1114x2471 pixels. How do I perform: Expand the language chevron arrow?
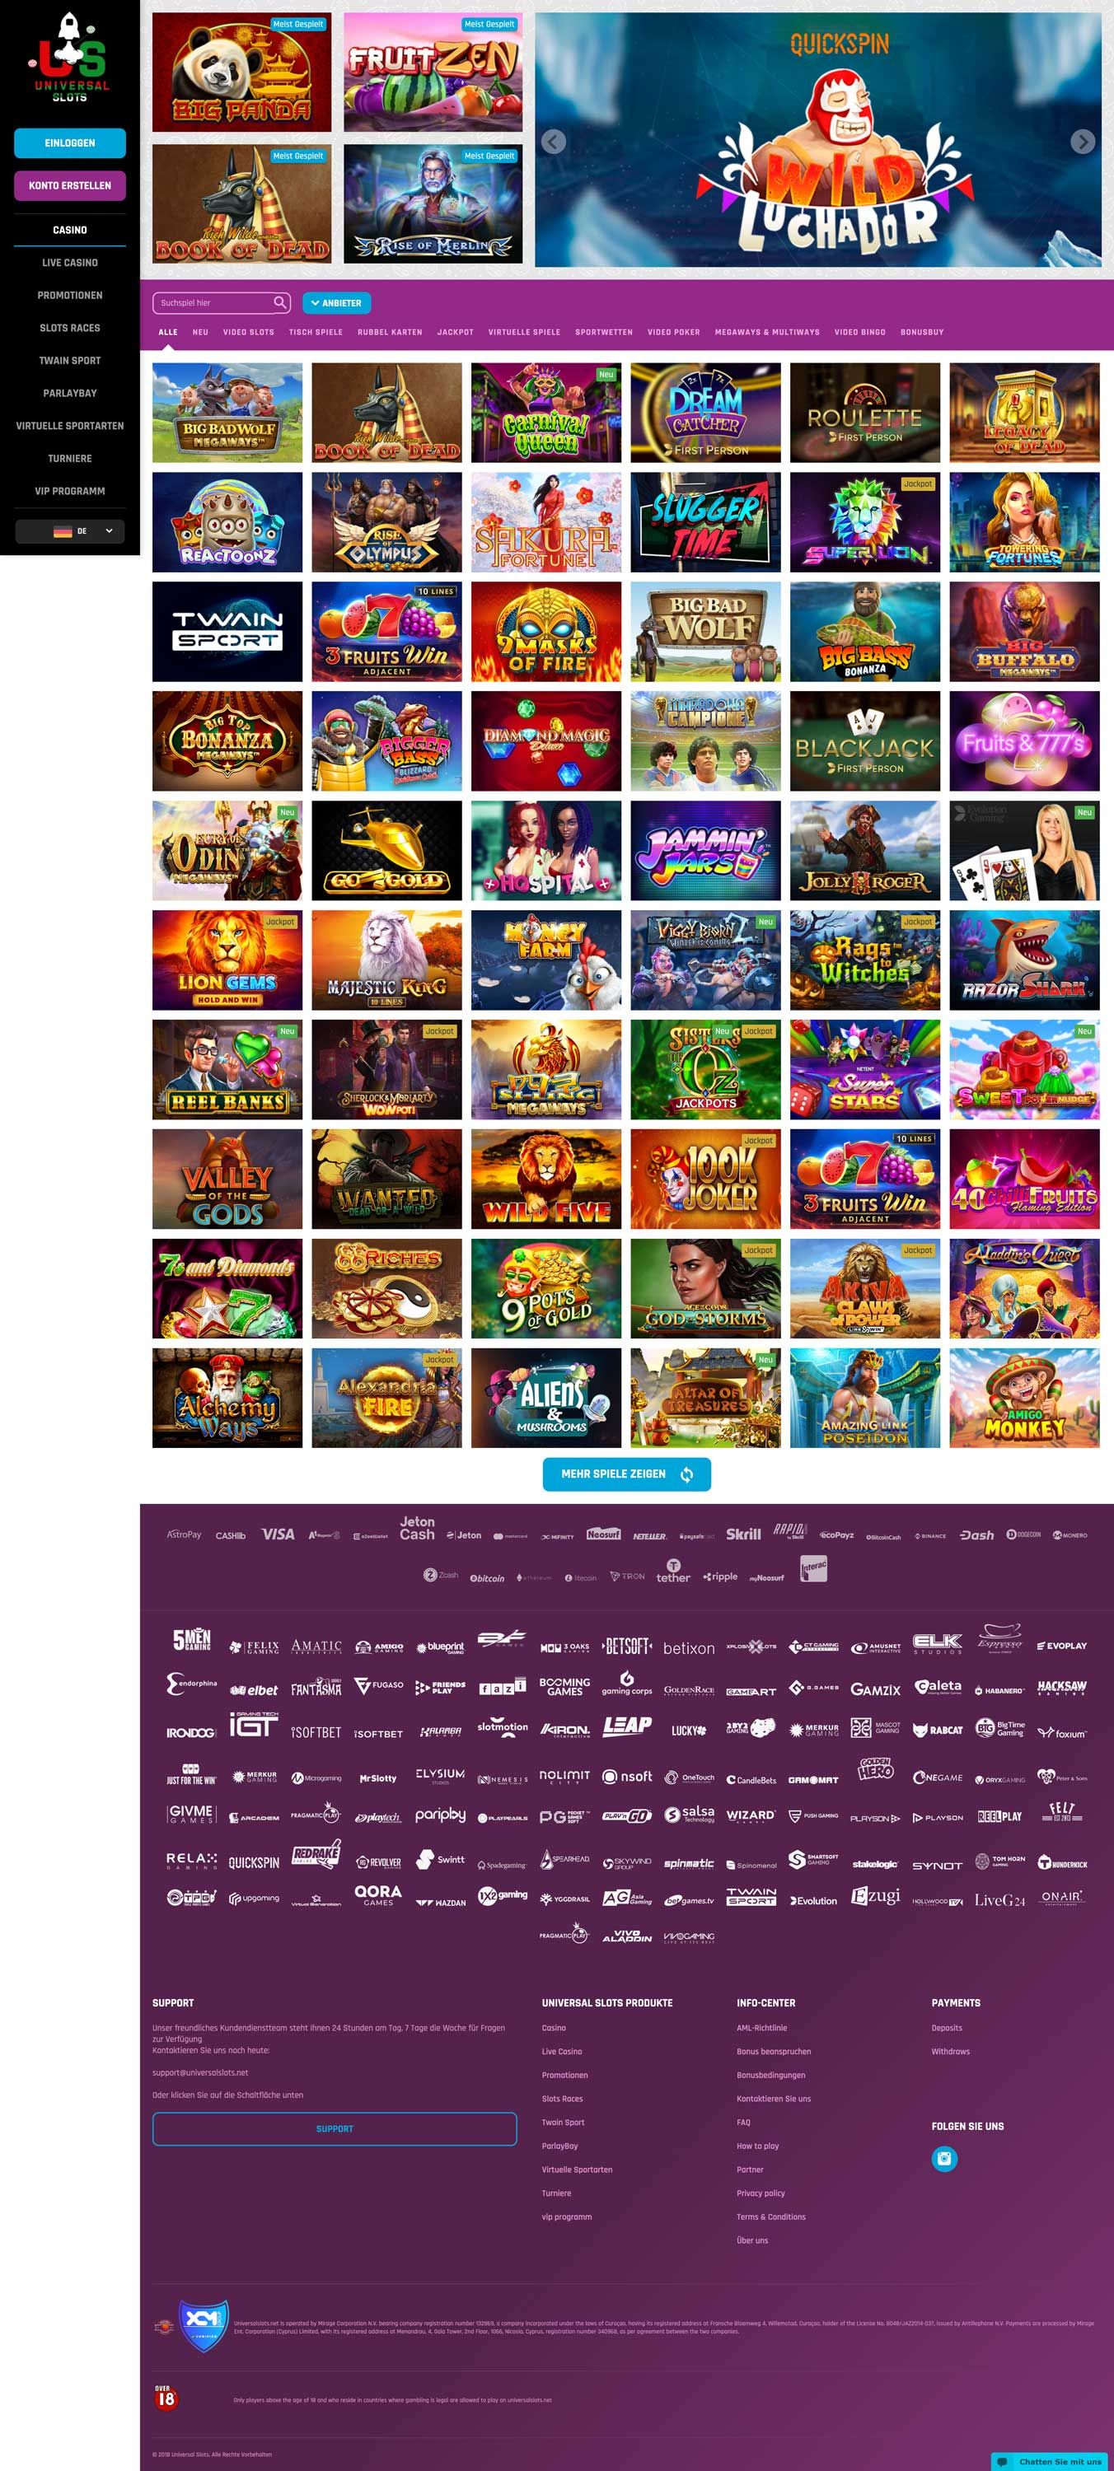click(x=109, y=530)
